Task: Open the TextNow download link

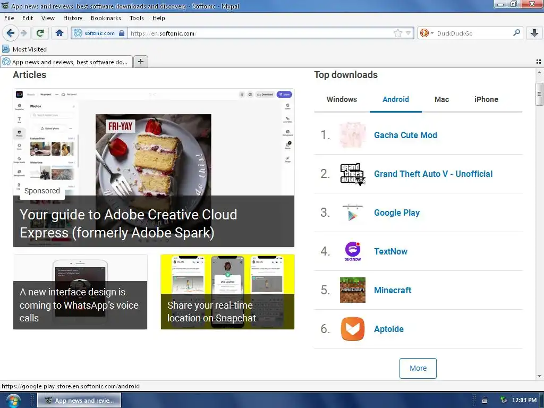Action: (x=390, y=251)
